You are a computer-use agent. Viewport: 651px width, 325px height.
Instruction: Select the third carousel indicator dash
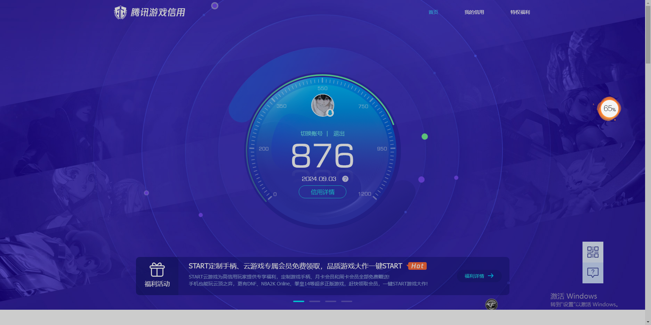[331, 301]
